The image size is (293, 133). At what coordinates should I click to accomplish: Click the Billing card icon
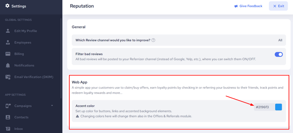coord(8,54)
